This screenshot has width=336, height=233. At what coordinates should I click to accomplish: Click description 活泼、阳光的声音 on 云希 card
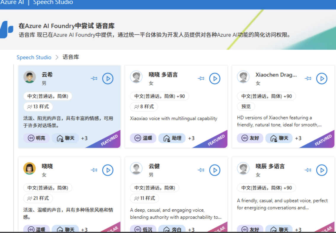(68, 122)
